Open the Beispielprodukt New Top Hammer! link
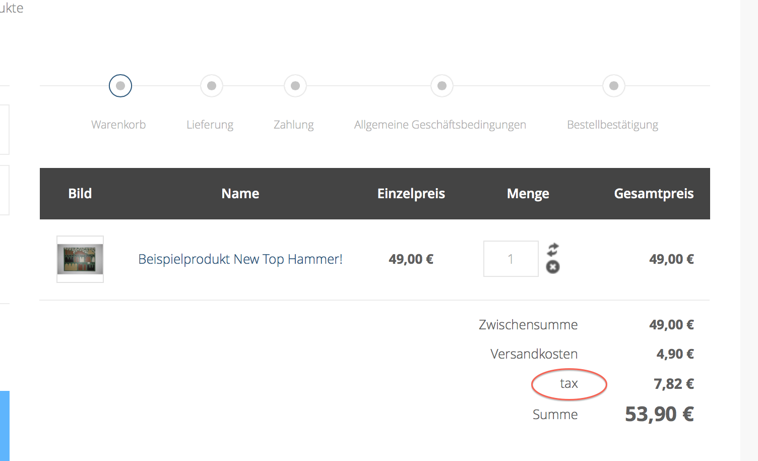758x461 pixels. pos(240,259)
